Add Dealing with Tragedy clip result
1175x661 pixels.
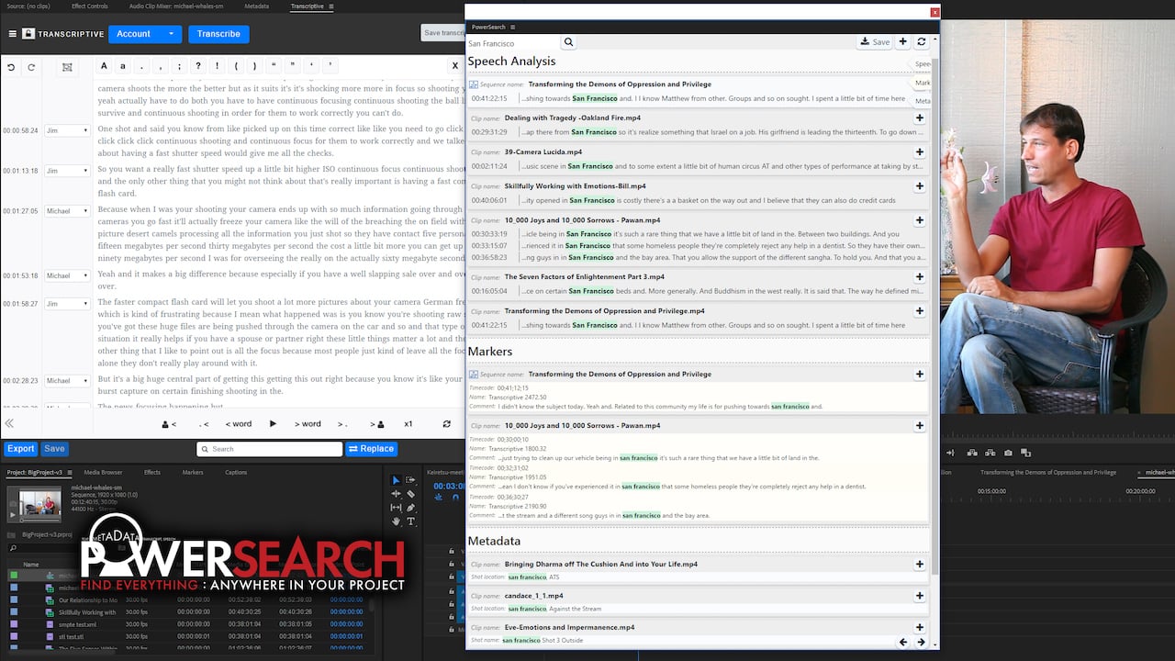pyautogui.click(x=920, y=118)
